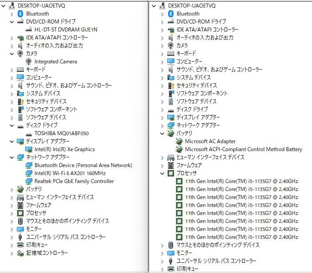
Task: Collapse ネットワーク アダプター in the left tree
Action: pos(12,158)
